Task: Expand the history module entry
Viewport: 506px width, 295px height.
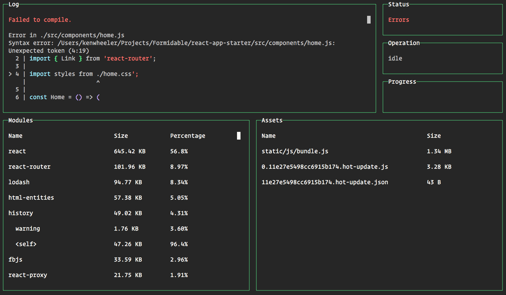Action: (20, 213)
